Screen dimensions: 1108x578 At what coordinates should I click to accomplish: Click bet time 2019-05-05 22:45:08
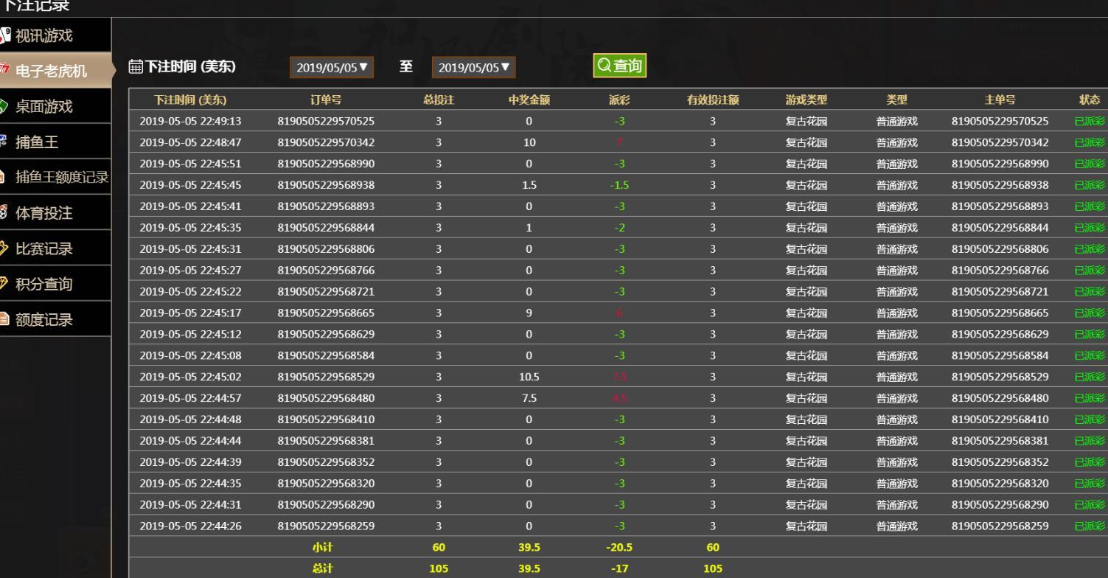(x=190, y=355)
